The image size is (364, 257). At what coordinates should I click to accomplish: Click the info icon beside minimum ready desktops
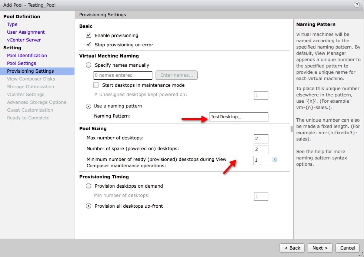click(274, 160)
